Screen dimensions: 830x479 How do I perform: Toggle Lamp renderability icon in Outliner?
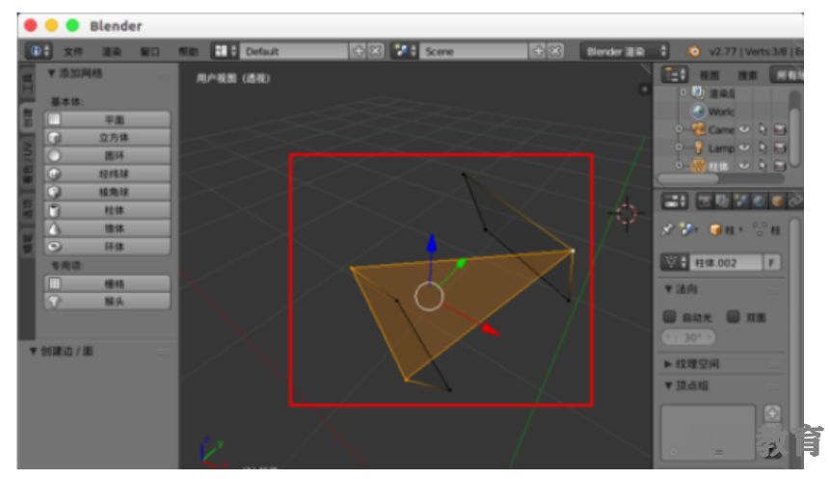780,147
